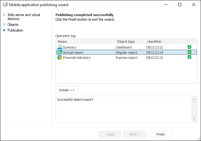Click the Annual report regular report icon

point(60,52)
